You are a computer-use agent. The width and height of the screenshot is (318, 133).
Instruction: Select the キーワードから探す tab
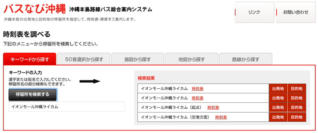30,59
